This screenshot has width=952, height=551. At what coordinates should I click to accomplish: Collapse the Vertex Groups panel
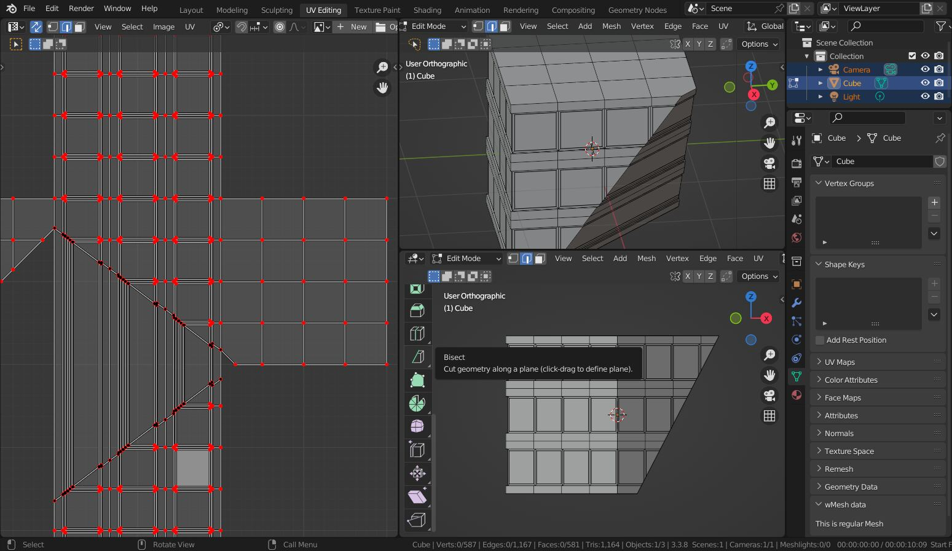[x=878, y=183]
